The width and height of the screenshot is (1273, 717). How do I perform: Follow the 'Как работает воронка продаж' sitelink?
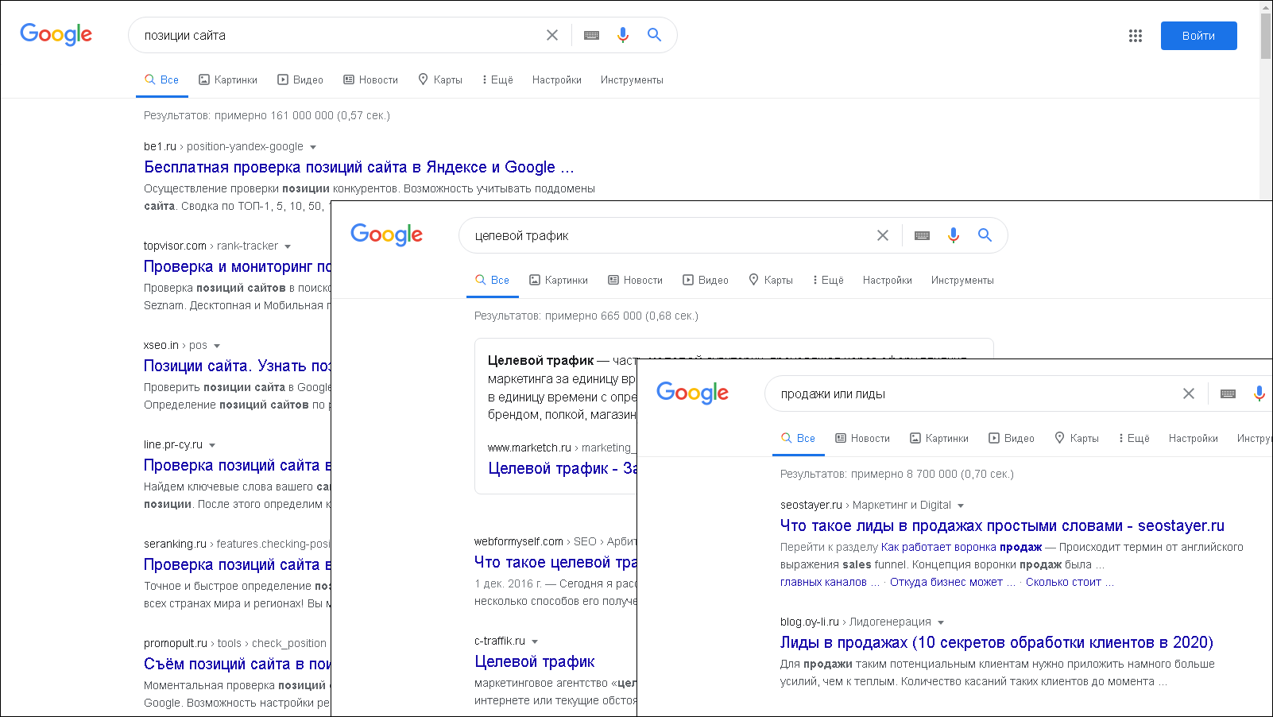click(x=962, y=547)
